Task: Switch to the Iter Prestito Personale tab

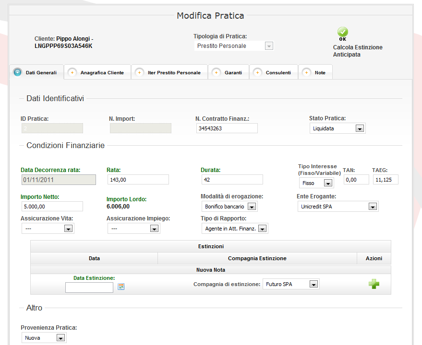Action: point(169,72)
